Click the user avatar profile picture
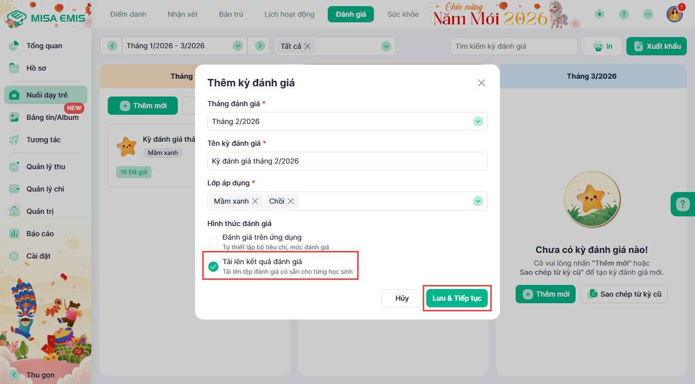 [x=675, y=14]
